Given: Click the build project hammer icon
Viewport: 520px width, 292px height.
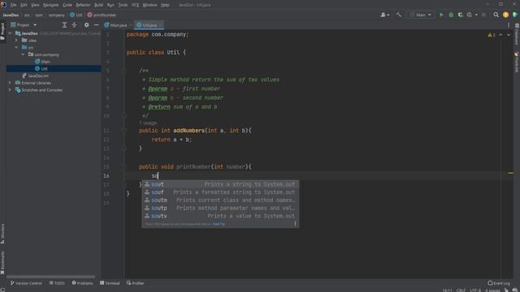Looking at the screenshot, I should pyautogui.click(x=399, y=15).
